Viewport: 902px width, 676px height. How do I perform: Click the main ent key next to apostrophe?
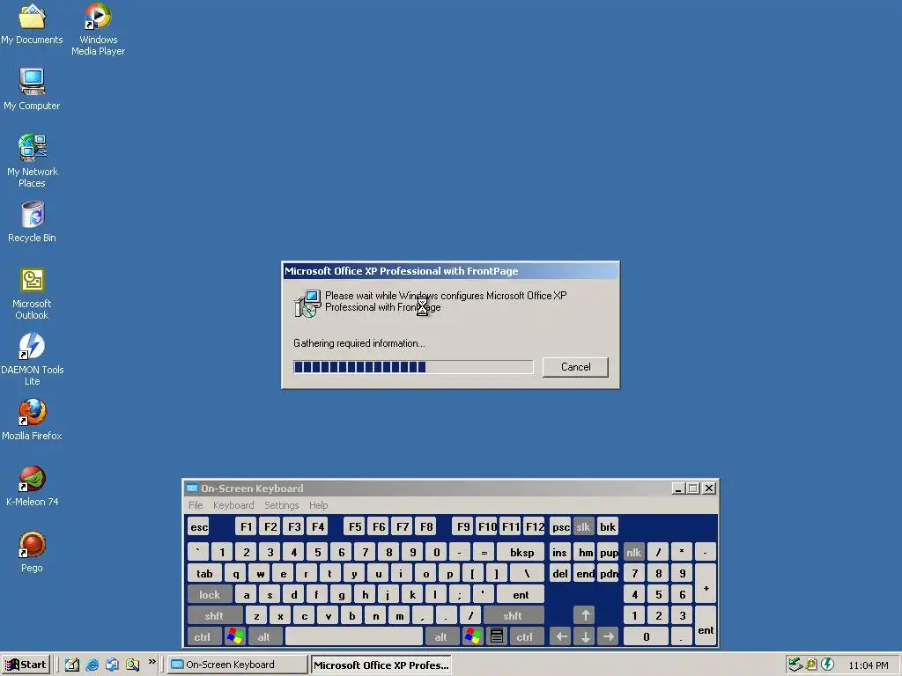[x=521, y=594]
